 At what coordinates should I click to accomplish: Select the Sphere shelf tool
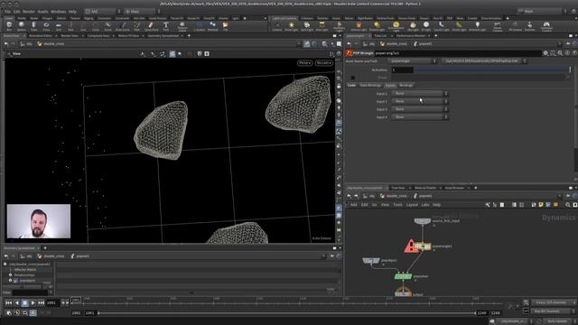coord(22,26)
